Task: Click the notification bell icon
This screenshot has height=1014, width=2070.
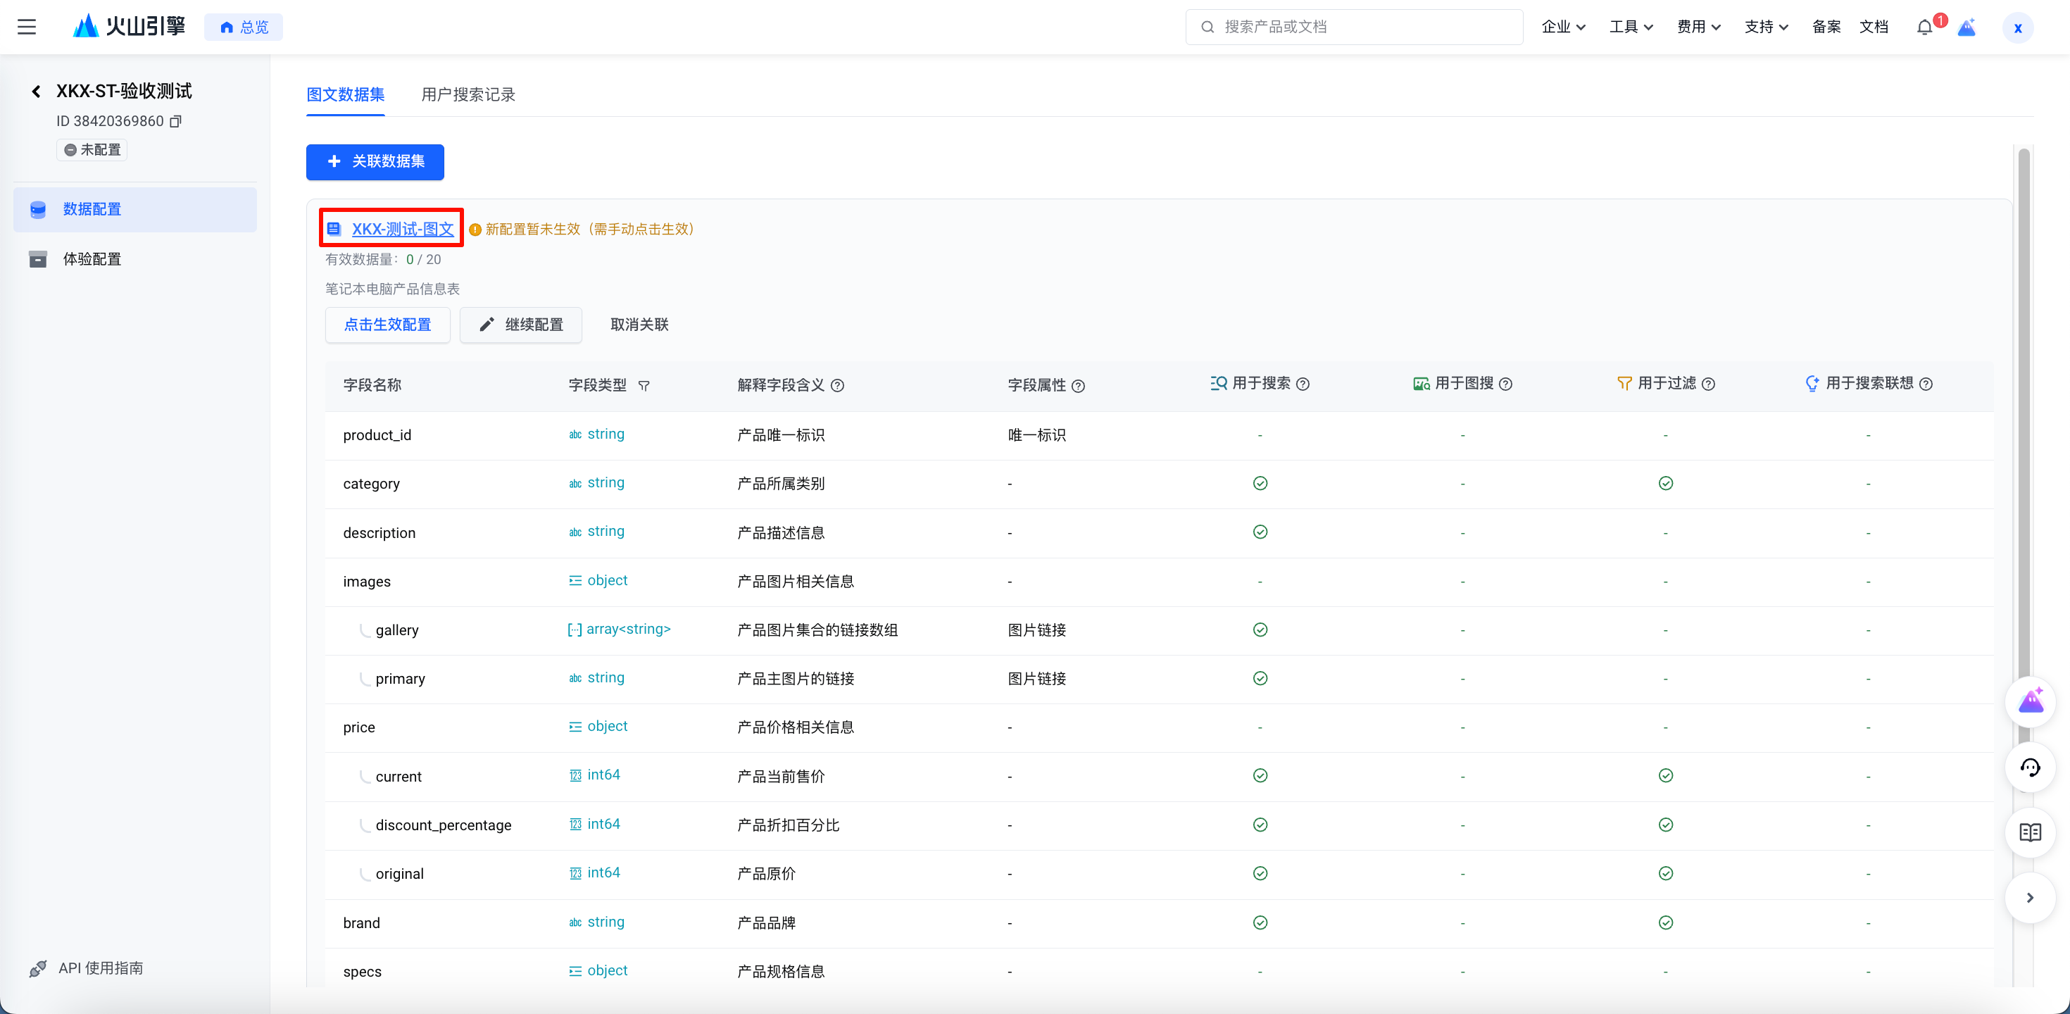Action: (1924, 27)
